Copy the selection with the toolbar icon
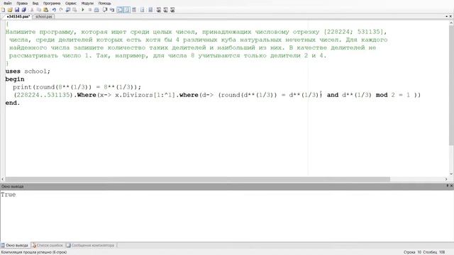Screen dimensions: 454x255 tap(39, 10)
